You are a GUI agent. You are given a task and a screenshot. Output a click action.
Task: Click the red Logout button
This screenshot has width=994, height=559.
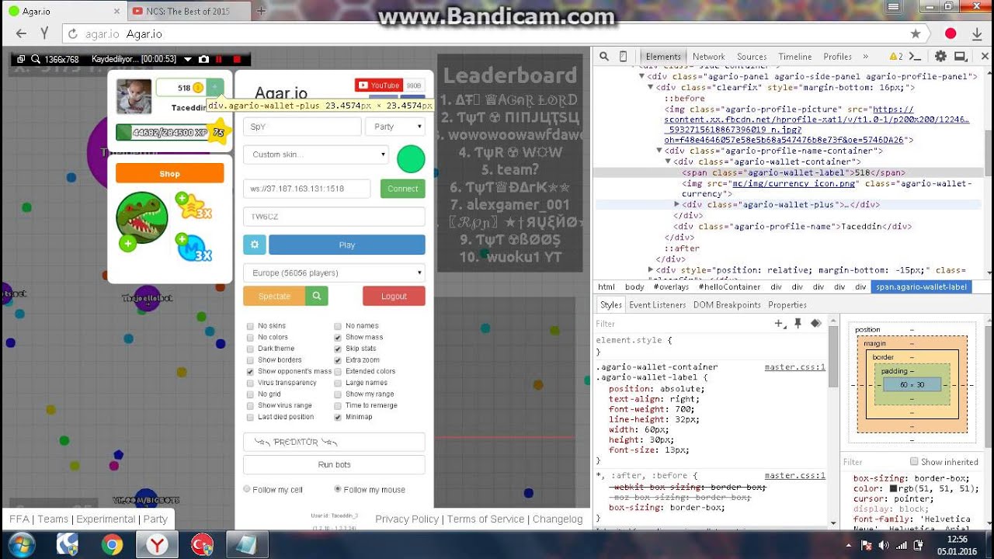click(394, 296)
